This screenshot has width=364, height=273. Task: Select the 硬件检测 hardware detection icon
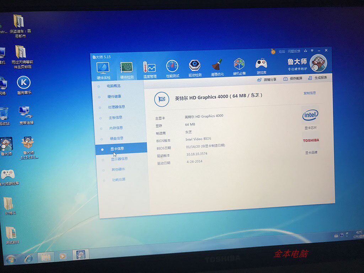(x=127, y=70)
